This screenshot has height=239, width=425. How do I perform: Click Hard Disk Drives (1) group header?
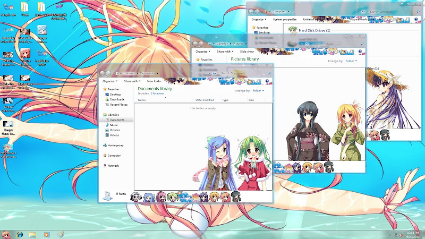coord(314,30)
